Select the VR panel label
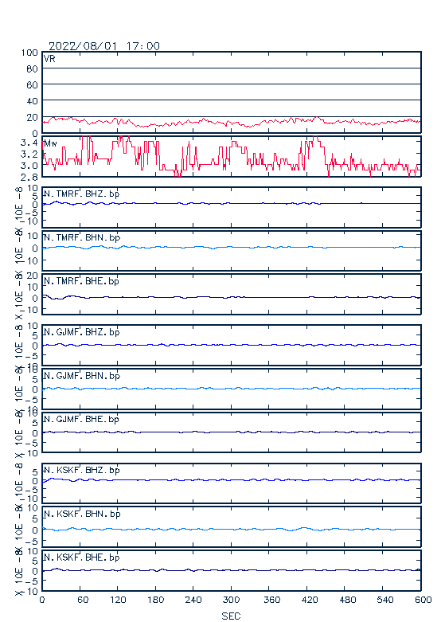The height and width of the screenshot is (622, 441). 49,59
